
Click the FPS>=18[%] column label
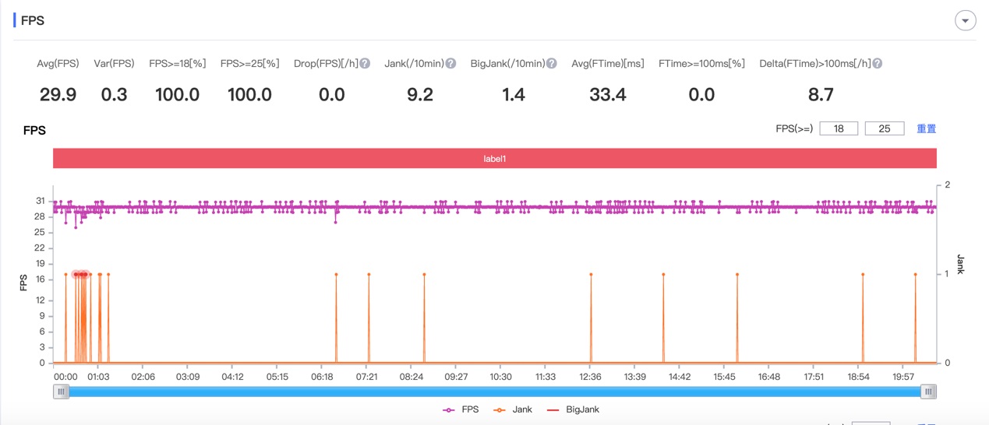click(178, 64)
